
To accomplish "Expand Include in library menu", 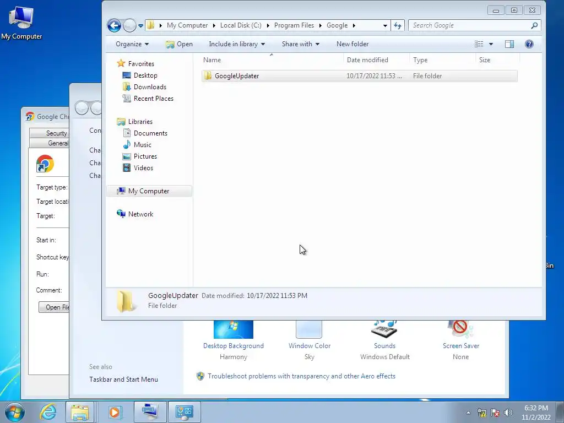I will pos(237,44).
